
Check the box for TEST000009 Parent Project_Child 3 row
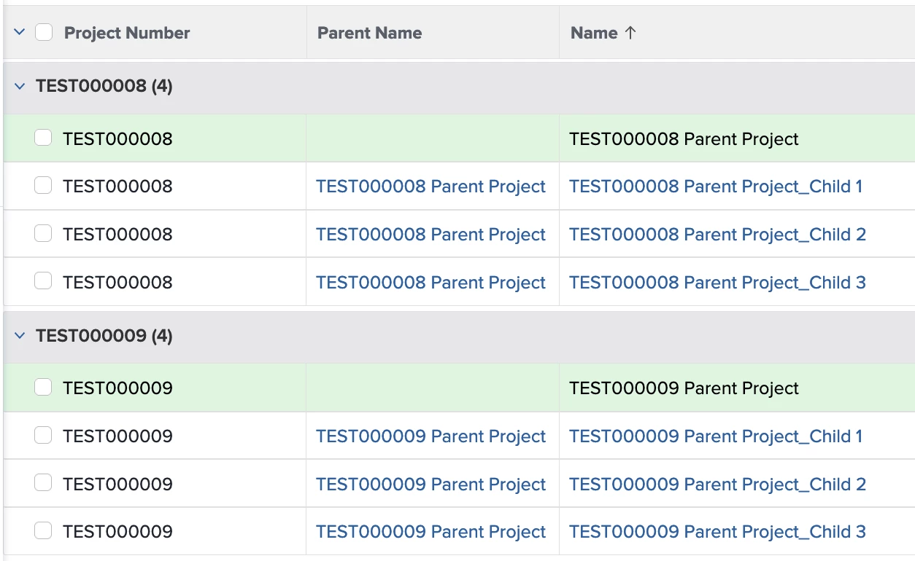click(43, 531)
